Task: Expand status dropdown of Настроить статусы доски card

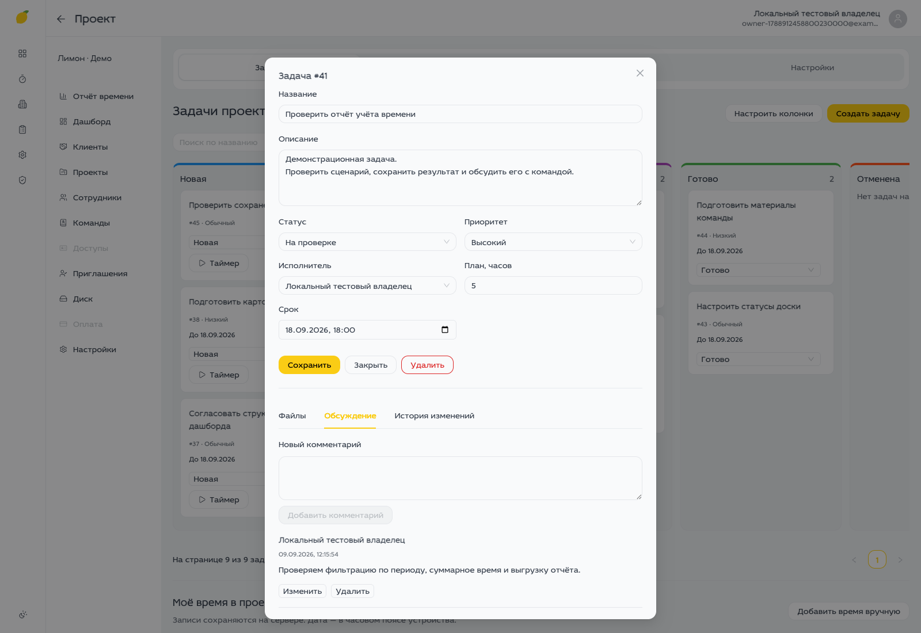Action: coord(759,359)
